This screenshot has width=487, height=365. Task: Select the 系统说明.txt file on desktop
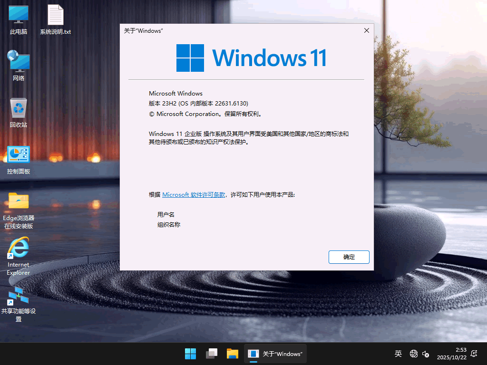click(x=55, y=19)
